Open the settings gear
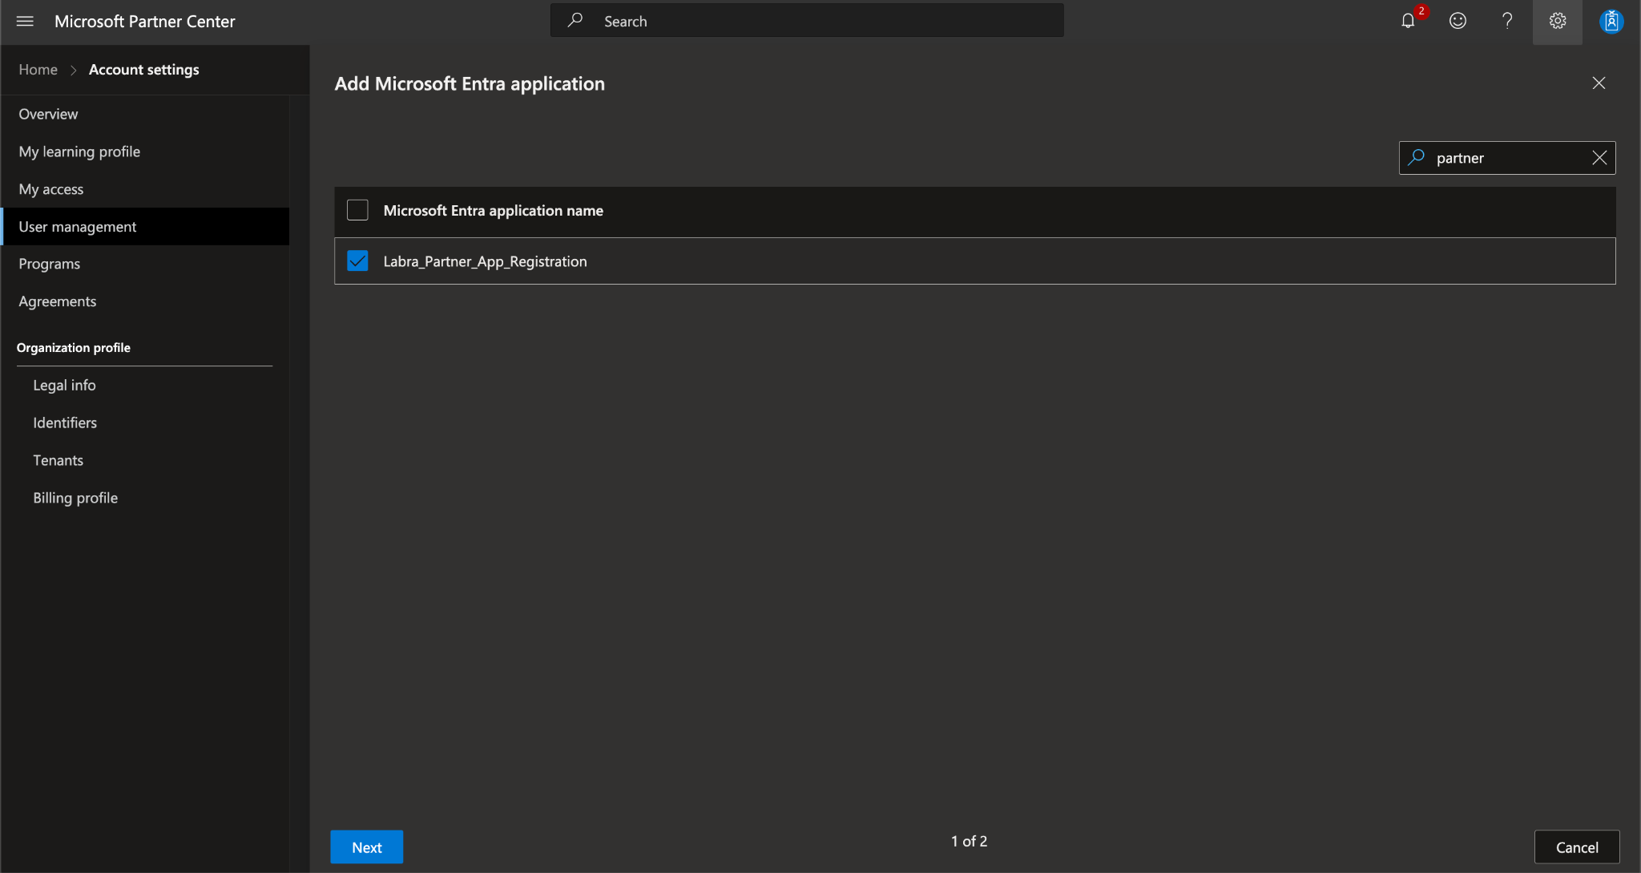The image size is (1641, 873). pyautogui.click(x=1557, y=22)
